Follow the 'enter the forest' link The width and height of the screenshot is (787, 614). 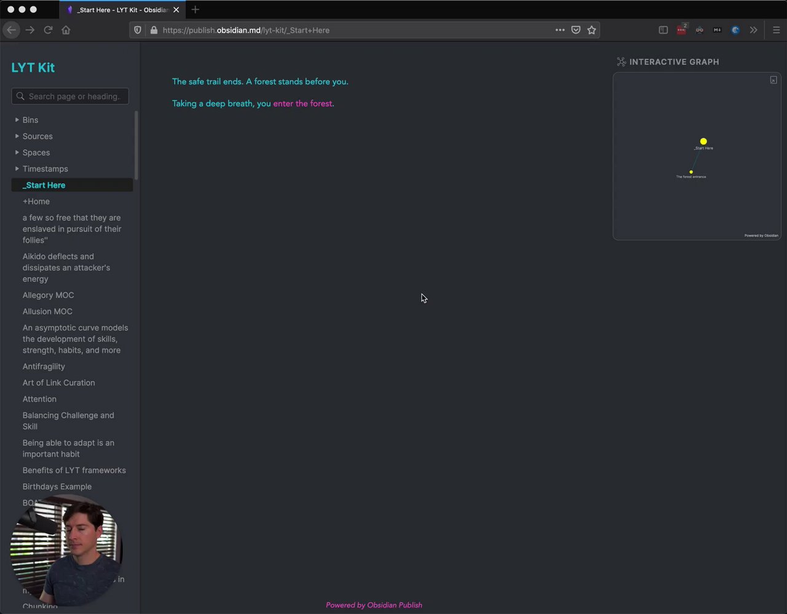[x=303, y=103]
